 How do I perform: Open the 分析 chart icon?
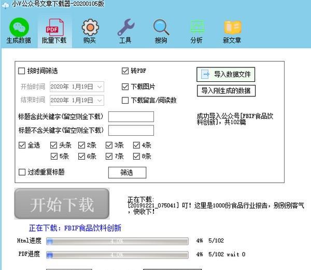tap(197, 26)
